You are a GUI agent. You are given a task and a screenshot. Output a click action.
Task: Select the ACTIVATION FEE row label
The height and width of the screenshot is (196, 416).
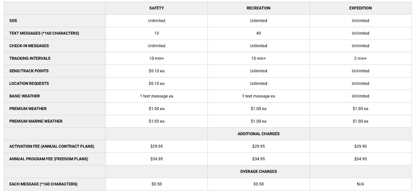52,146
